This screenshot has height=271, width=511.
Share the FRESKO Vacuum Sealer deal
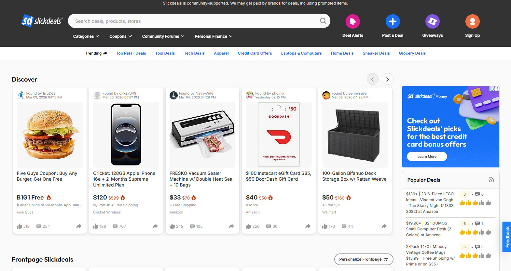coord(231,226)
